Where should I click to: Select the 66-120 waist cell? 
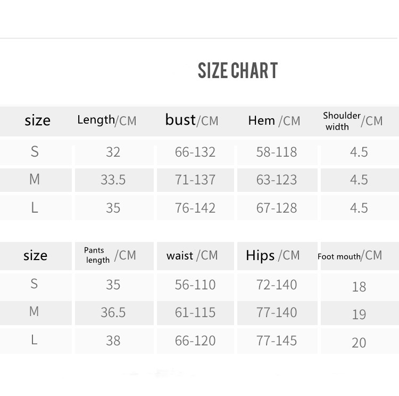195,341
